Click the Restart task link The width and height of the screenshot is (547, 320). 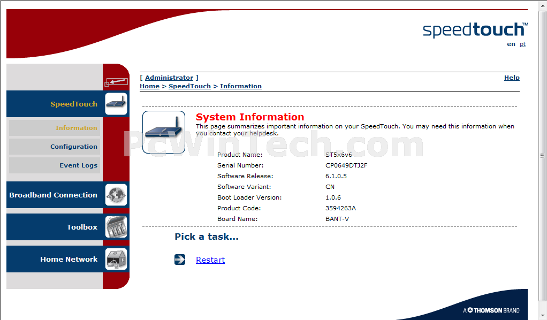210,260
